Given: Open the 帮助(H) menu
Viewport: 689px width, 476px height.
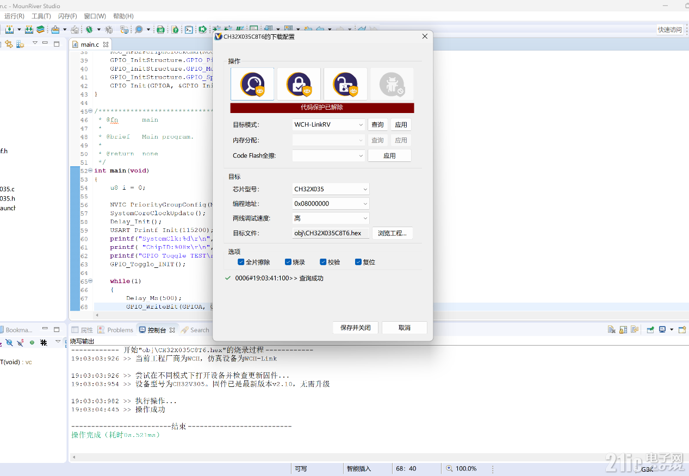Looking at the screenshot, I should click(123, 16).
